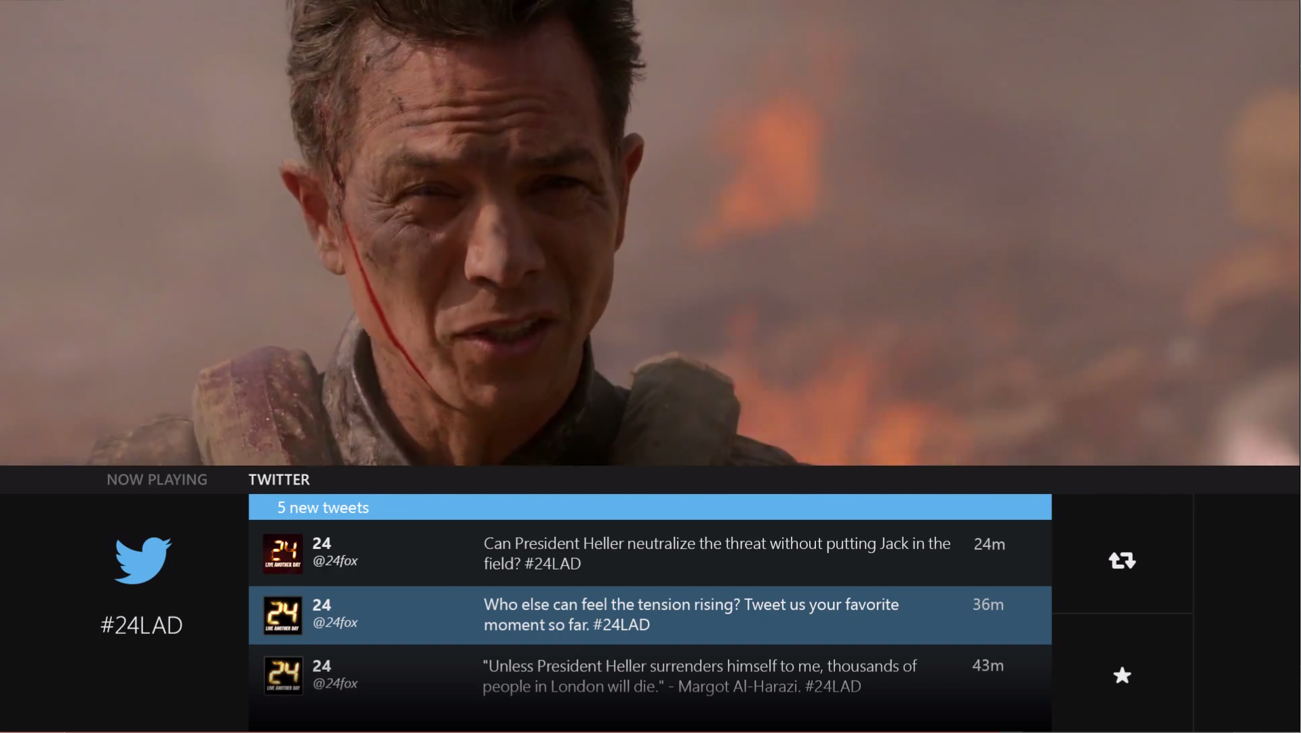The height and width of the screenshot is (733, 1301).
Task: Select the Margot Al-Harazi quote tweet
Action: pyautogui.click(x=650, y=677)
